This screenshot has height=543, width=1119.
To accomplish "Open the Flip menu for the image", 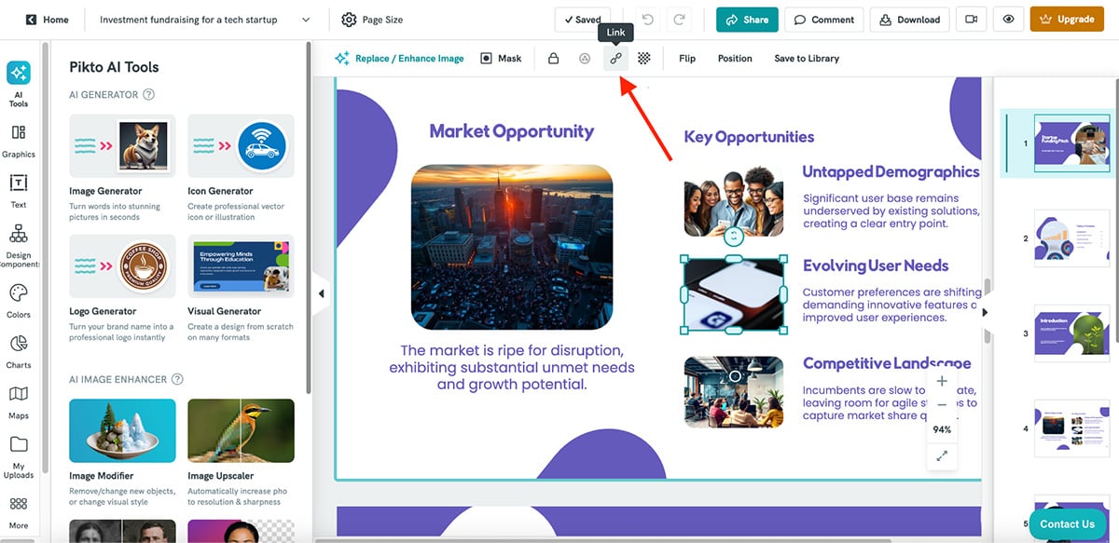I will [686, 58].
